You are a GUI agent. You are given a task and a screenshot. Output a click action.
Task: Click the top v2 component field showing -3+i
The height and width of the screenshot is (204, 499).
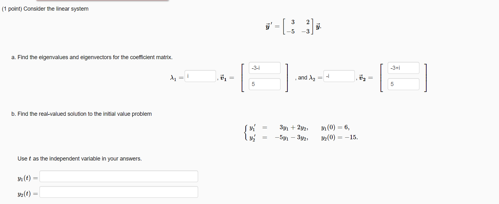[x=403, y=68]
